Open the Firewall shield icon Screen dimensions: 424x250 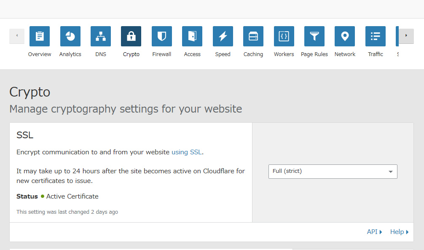161,36
